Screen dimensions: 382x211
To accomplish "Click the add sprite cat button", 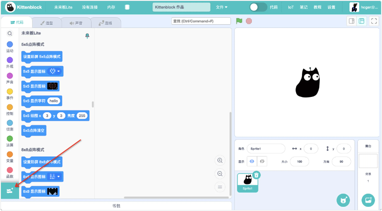I will click(x=343, y=199).
